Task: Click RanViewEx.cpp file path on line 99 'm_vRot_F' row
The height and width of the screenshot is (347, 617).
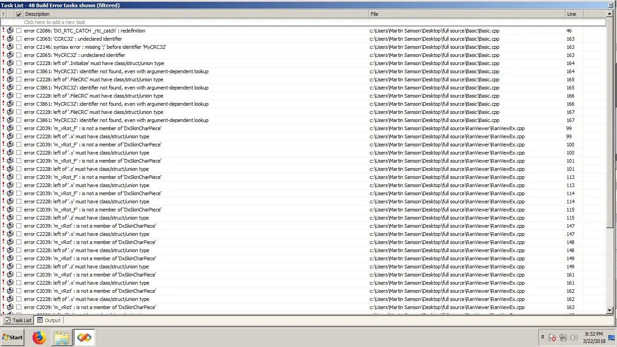Action: 447,128
